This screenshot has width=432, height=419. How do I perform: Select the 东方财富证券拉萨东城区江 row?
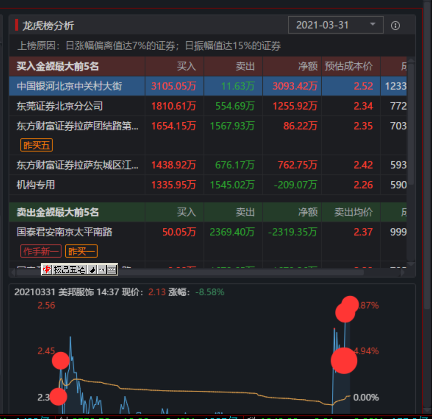(208, 165)
